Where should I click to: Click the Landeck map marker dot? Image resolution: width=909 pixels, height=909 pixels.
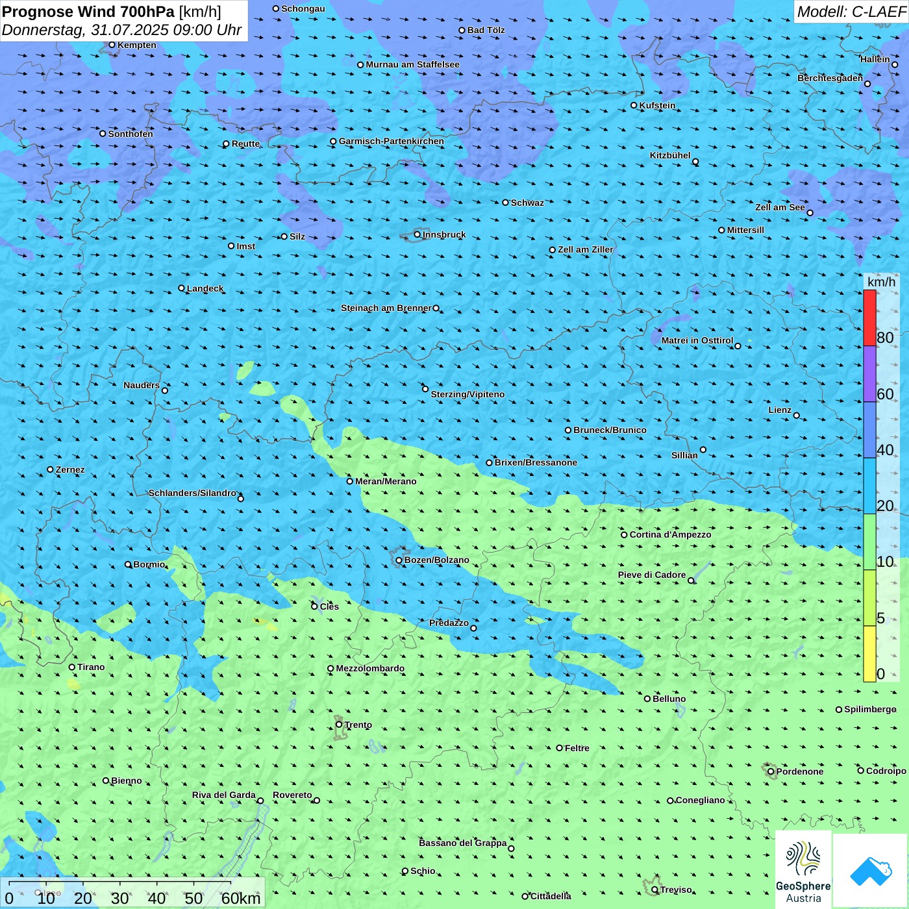pos(181,288)
